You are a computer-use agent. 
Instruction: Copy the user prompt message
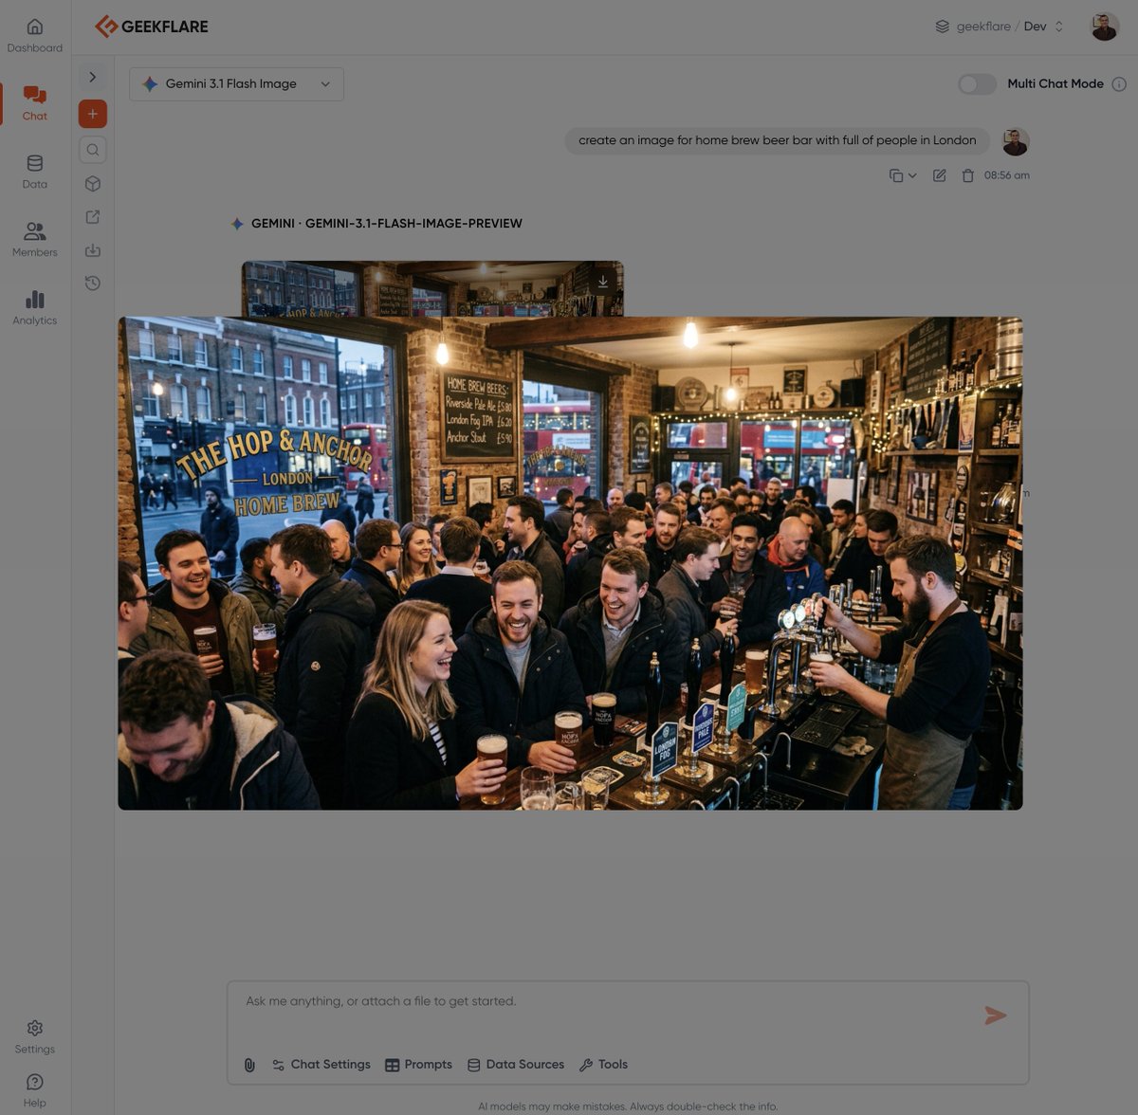tap(895, 175)
